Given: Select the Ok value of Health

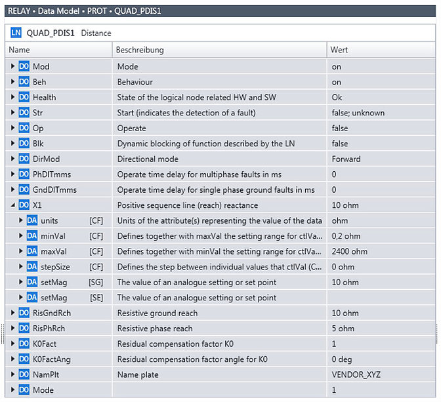Looking at the screenshot, I should point(337,97).
